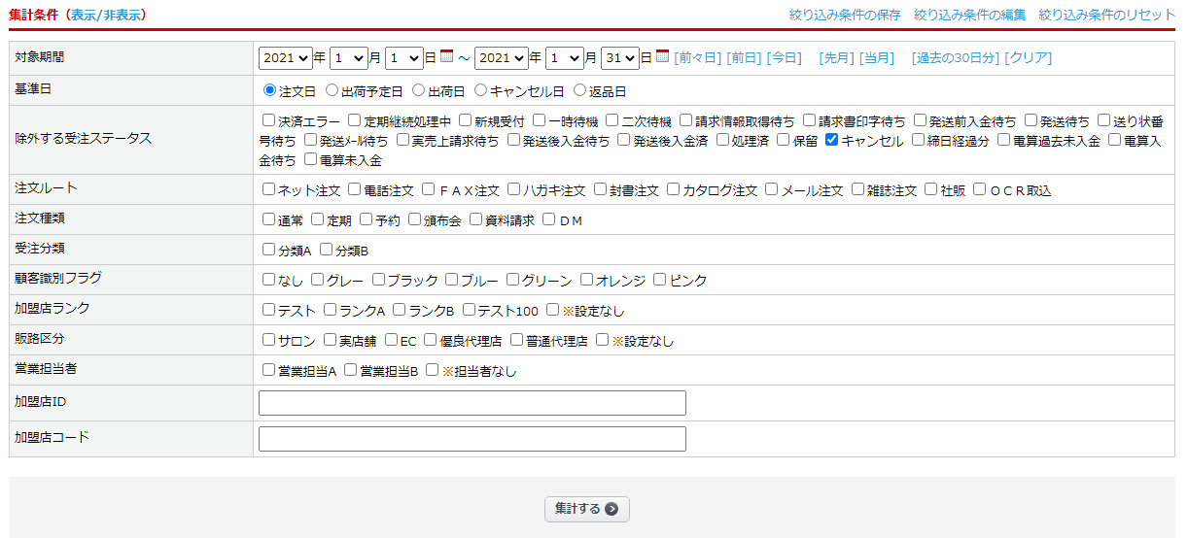This screenshot has width=1188, height=538.
Task: Check the ピンク flag checkbox
Action: pyautogui.click(x=660, y=280)
